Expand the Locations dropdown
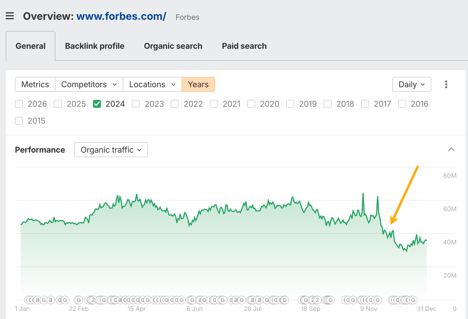The height and width of the screenshot is (319, 468). pos(152,84)
